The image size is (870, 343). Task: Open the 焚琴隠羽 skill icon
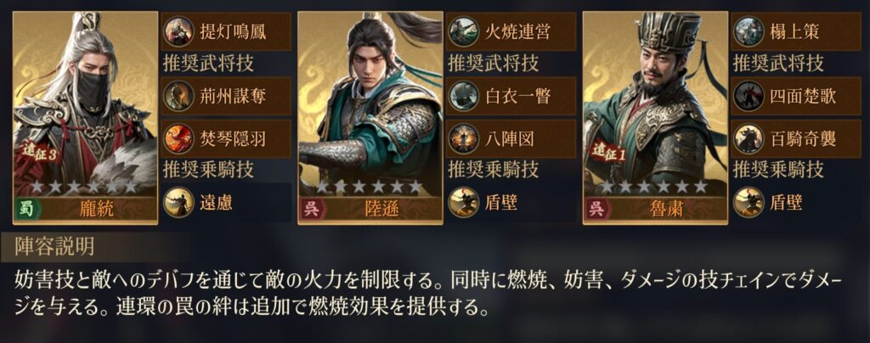[178, 138]
